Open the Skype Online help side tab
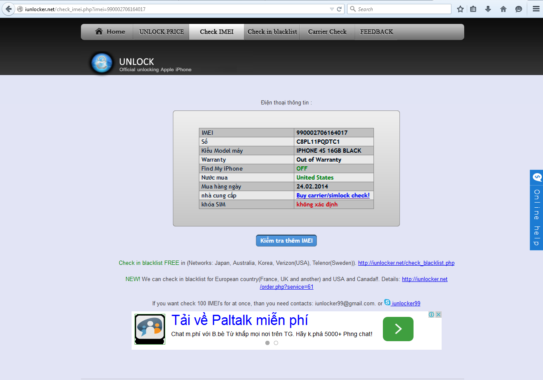 pyautogui.click(x=537, y=210)
